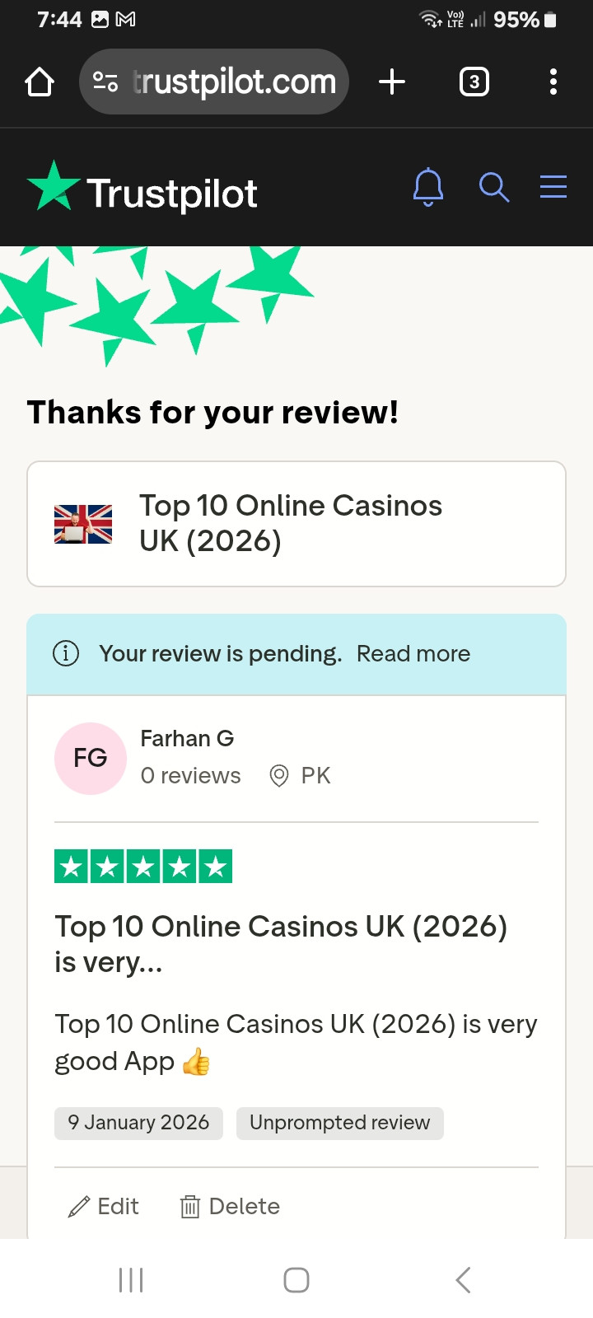Click the Farhan G reviewer name
593x1318 pixels.
coord(187,738)
